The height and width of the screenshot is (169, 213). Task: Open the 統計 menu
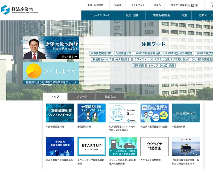185,15
